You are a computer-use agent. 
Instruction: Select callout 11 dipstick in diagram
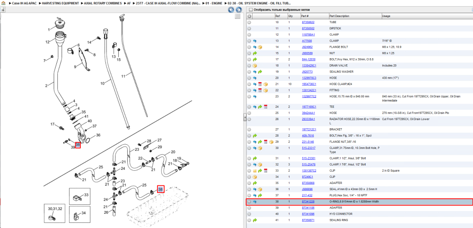(x=123, y=76)
